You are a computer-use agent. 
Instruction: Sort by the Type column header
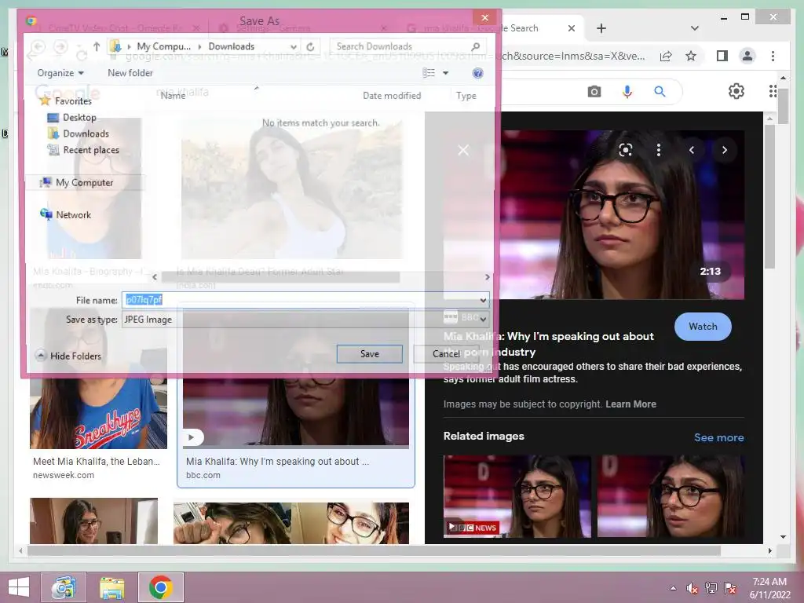[x=466, y=95]
